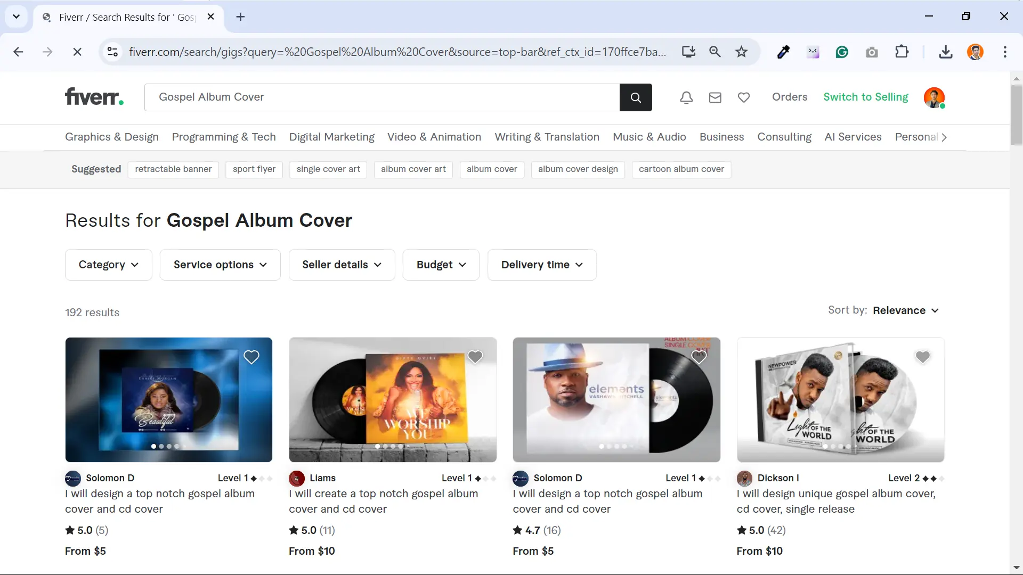Open Business category
Viewport: 1023px width, 575px height.
coord(721,137)
